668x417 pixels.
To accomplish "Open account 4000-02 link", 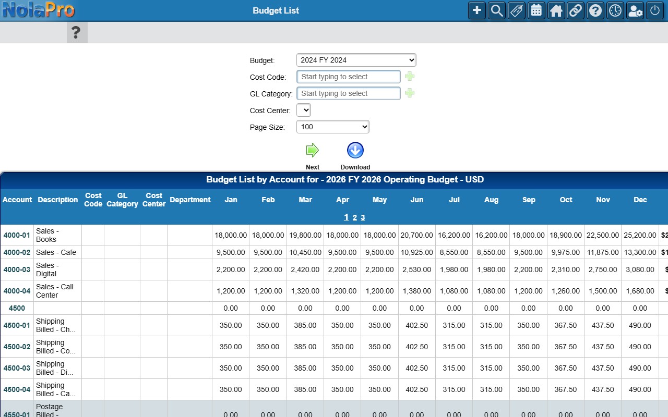I will click(x=17, y=252).
